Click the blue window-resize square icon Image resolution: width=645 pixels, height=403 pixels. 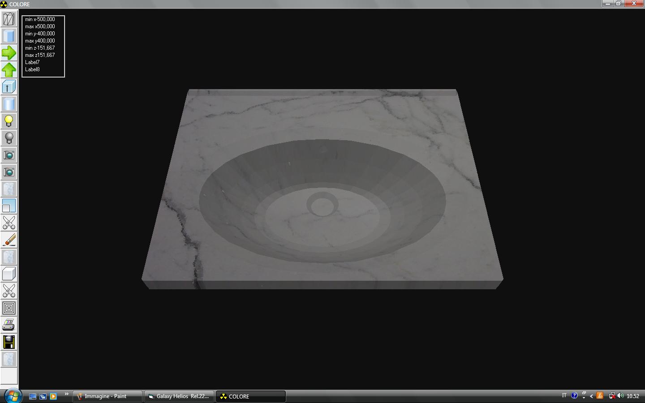pos(9,206)
